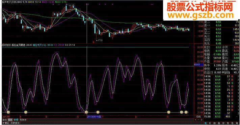
Task: Select the 价 tab in bottom-right strip
Action: point(210,123)
